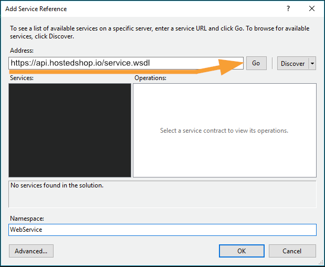This screenshot has height=267, width=325.
Task: Click the 'No services found' status area
Action: pyautogui.click(x=163, y=194)
